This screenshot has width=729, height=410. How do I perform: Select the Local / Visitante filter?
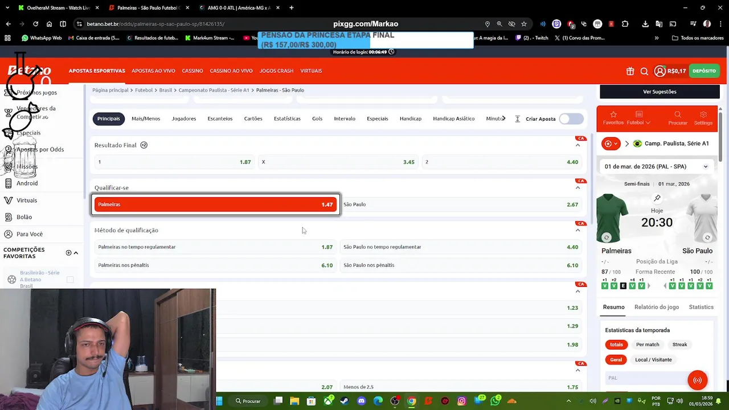(653, 360)
